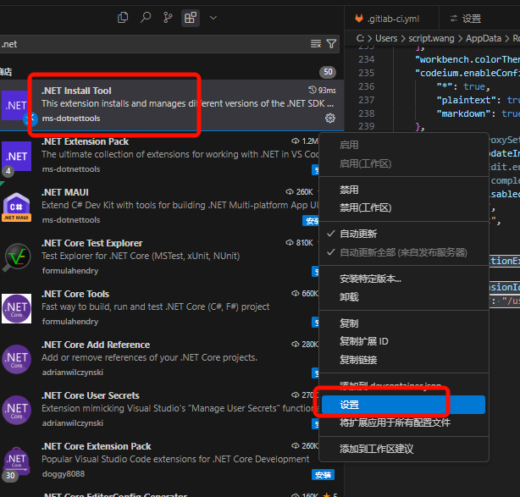Screen dimensions: 520x497
Task: Click the .NET Core Extension Pack icon
Action: tap(17, 461)
